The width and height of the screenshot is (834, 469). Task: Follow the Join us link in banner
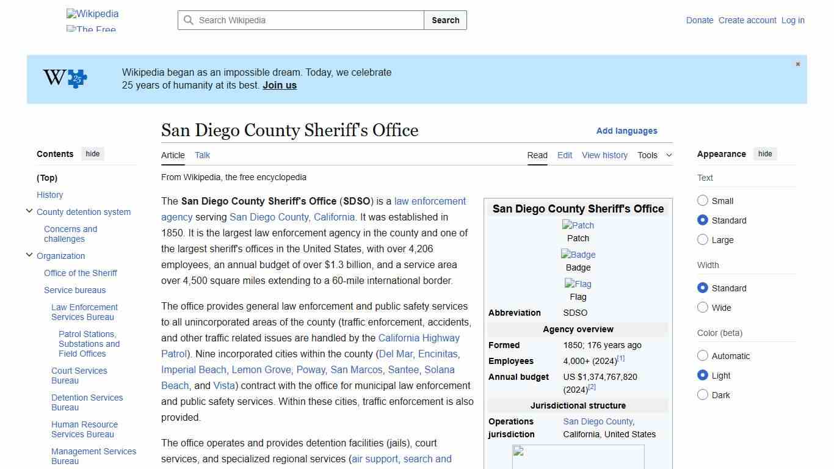tap(279, 85)
